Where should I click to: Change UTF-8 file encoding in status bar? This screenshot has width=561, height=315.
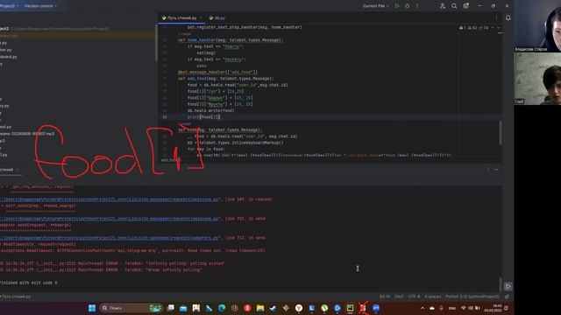[x=414, y=297]
